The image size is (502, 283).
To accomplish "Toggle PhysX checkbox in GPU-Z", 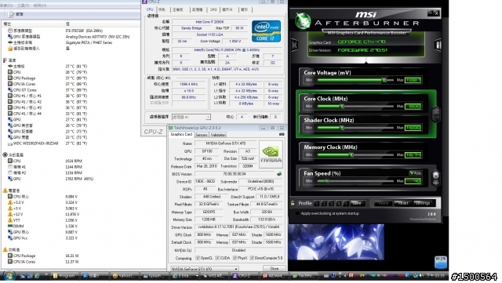I will click(235, 258).
